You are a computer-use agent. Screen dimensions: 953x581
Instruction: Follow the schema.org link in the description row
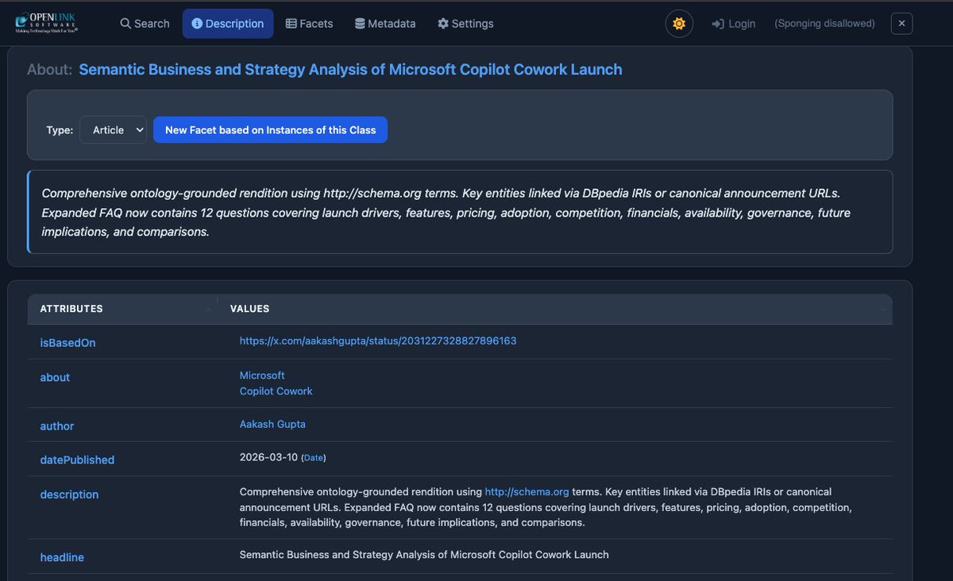tap(527, 491)
